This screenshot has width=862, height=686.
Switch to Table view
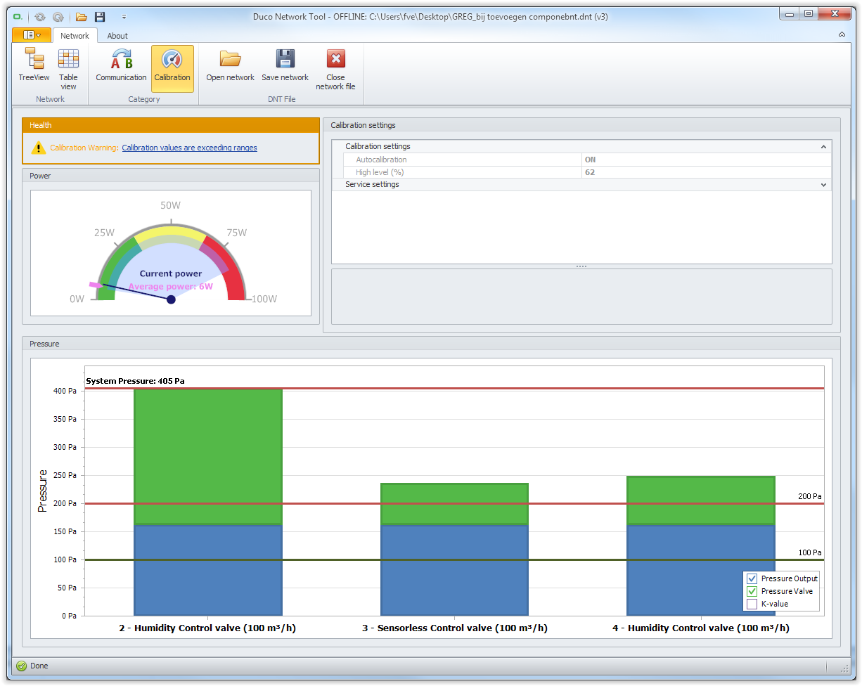68,69
